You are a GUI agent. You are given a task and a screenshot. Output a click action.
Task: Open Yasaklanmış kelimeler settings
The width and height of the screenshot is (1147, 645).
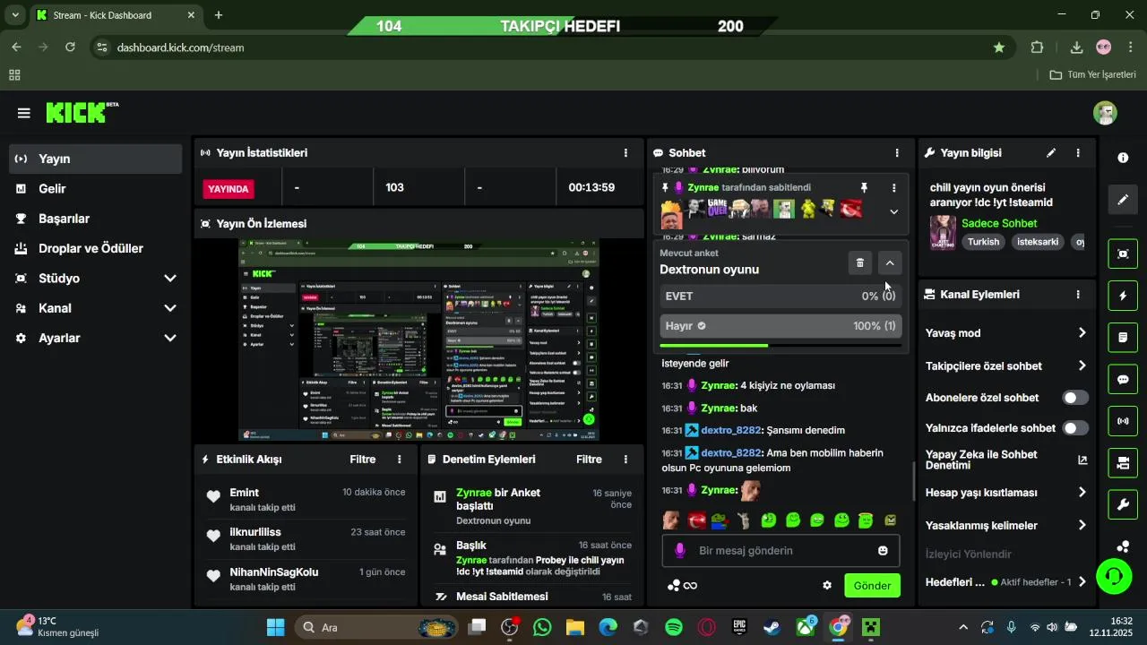pos(1005,526)
